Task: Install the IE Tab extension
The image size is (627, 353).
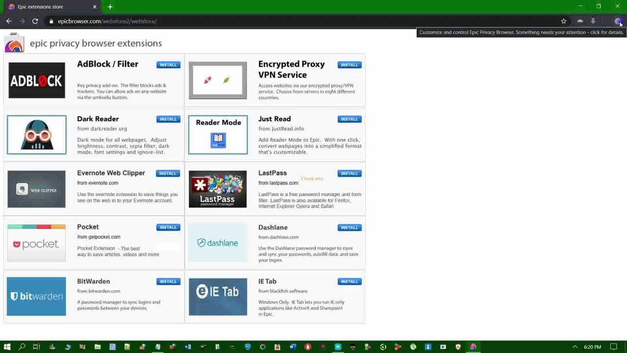Action: [349, 281]
